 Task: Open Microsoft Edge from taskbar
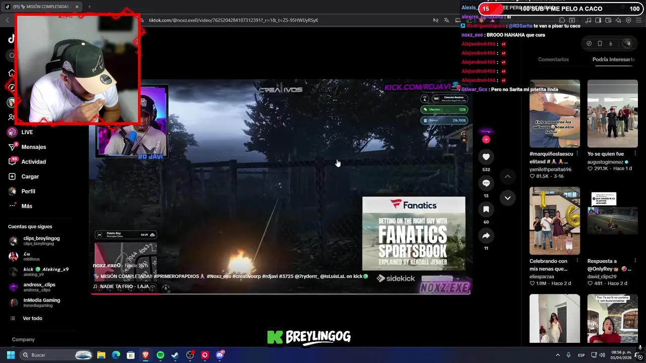[116, 355]
